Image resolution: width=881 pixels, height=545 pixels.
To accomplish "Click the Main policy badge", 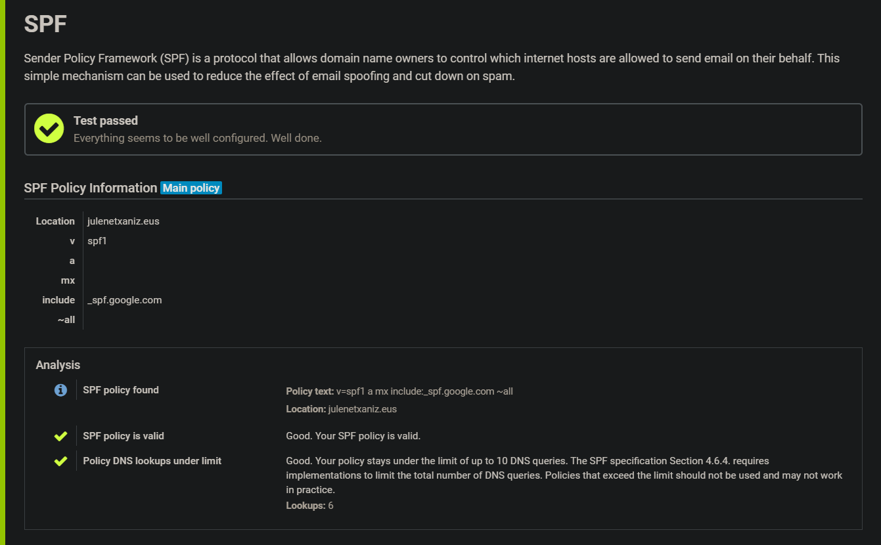I will [191, 188].
